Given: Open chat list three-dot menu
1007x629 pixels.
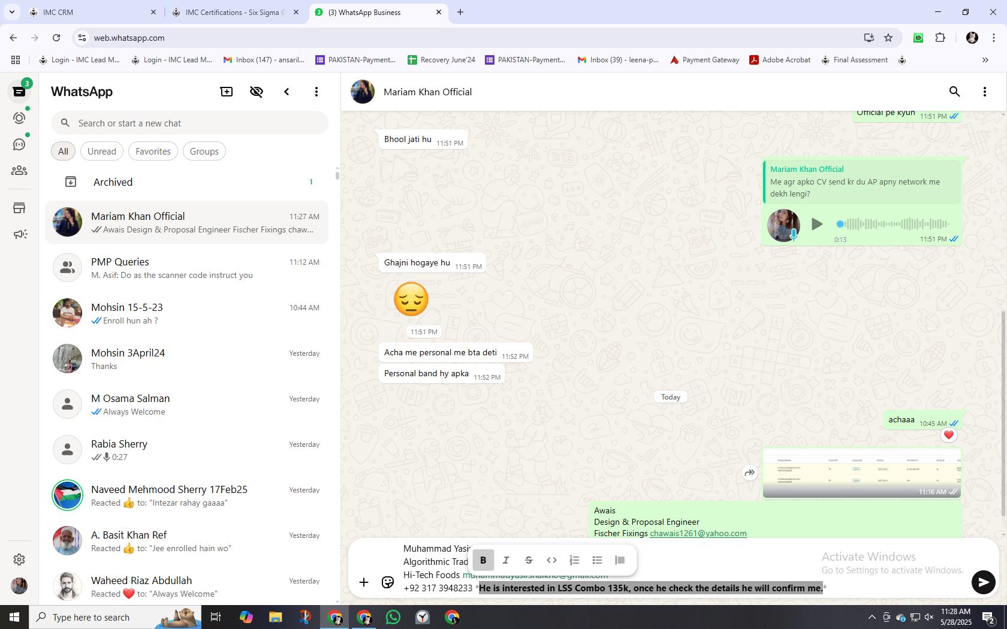Looking at the screenshot, I should 316,92.
